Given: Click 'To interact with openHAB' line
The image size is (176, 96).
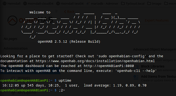Looking at the screenshot, I should 78,71.
